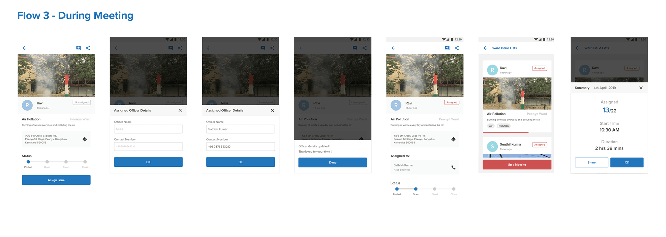This screenshot has width=666, height=237.
Task: Click Sathish Kumar name in the Assigned to card
Action: pyautogui.click(x=403, y=165)
